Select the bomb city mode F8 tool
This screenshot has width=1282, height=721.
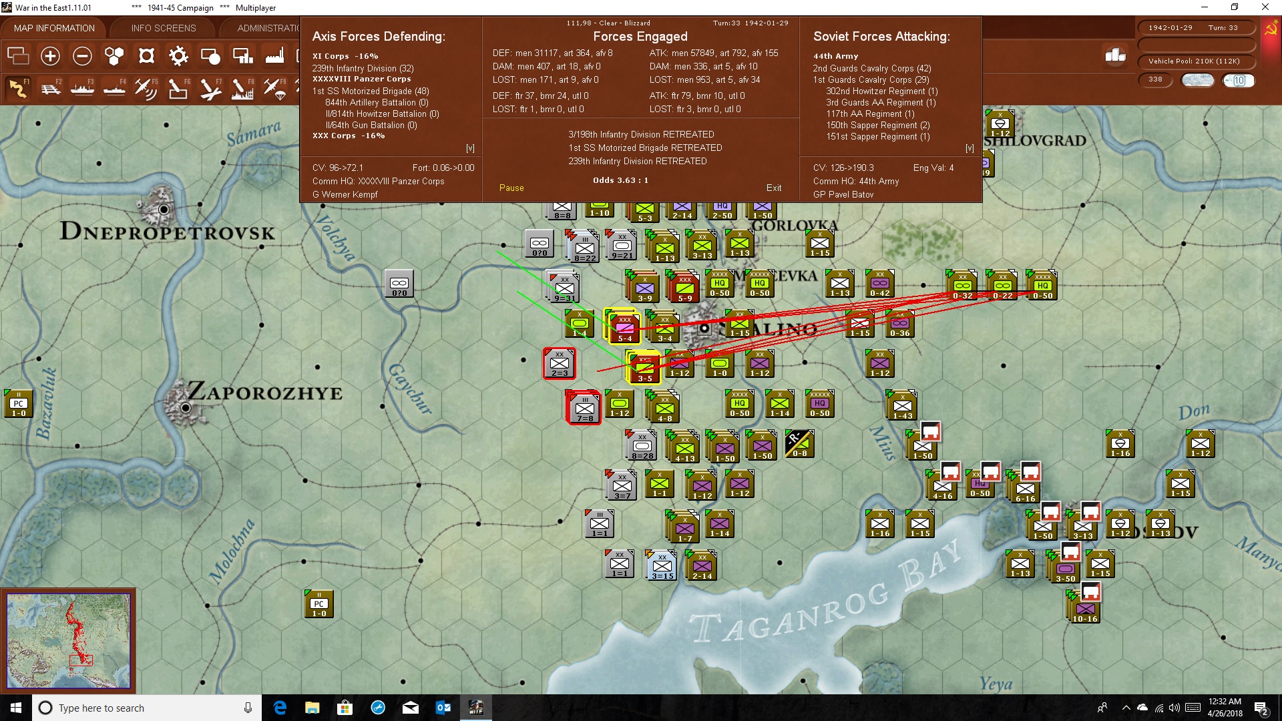tap(242, 88)
